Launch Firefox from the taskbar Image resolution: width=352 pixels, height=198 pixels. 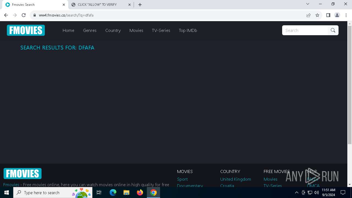(140, 193)
